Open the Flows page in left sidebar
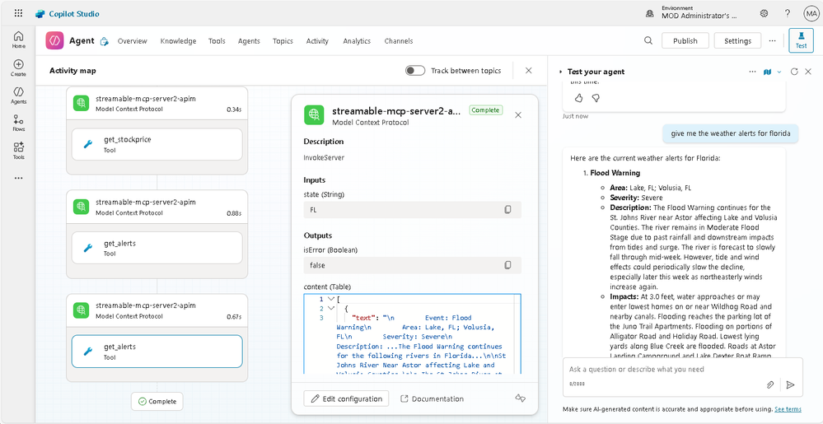Screen dimensions: 823x424 [x=18, y=122]
